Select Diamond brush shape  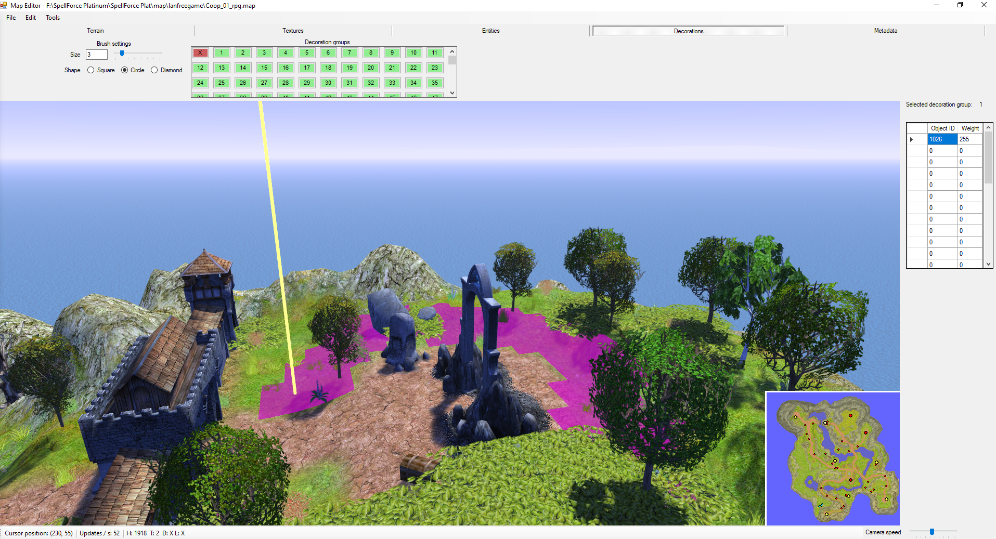tap(166, 70)
